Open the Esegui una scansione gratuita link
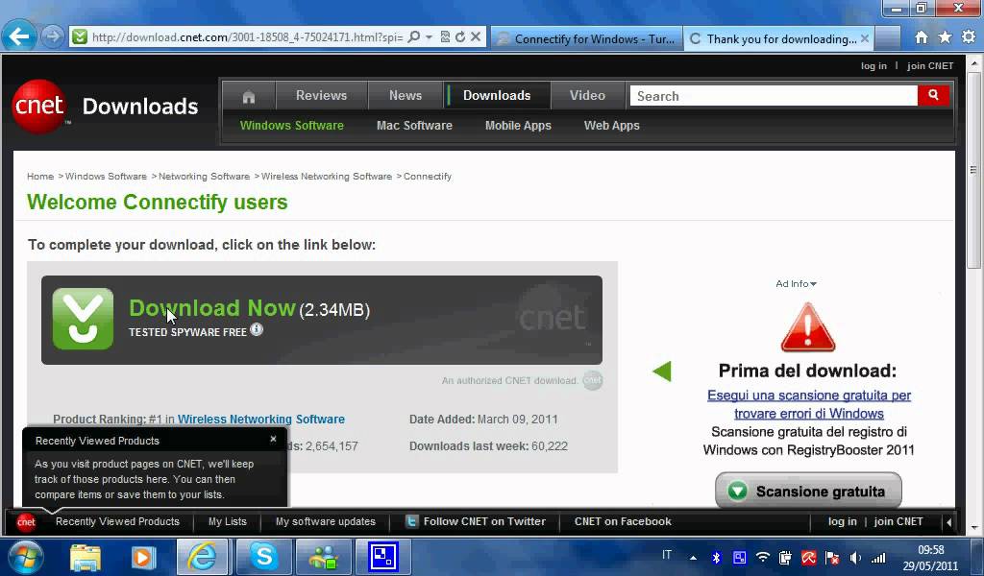984x576 pixels. click(x=809, y=404)
